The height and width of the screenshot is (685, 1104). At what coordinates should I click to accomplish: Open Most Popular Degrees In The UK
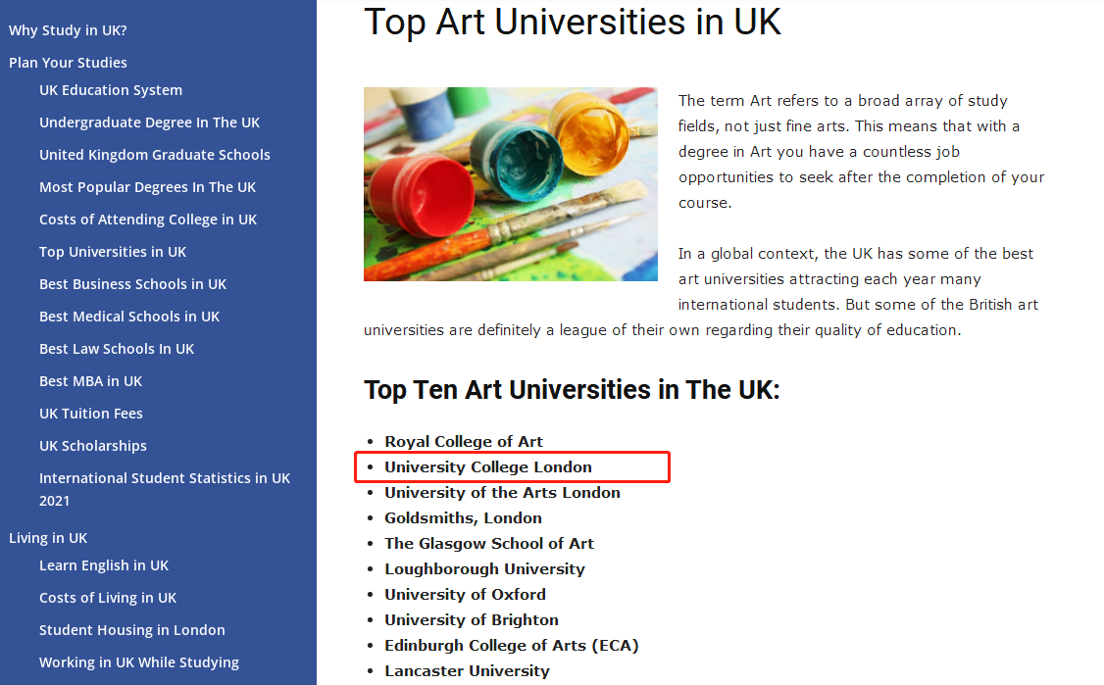click(147, 187)
